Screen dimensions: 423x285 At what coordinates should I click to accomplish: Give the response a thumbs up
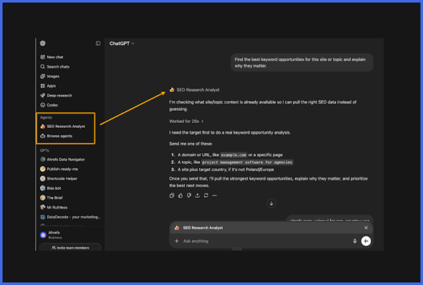[180, 195]
